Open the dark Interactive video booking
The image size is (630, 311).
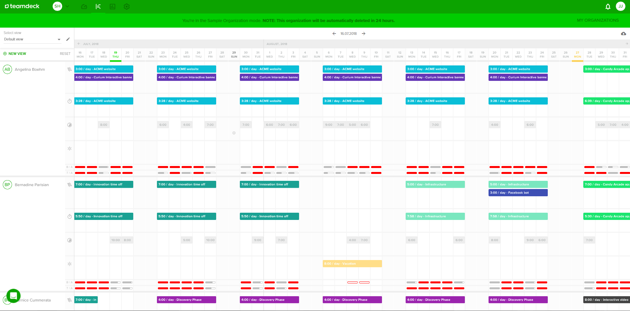tap(607, 300)
